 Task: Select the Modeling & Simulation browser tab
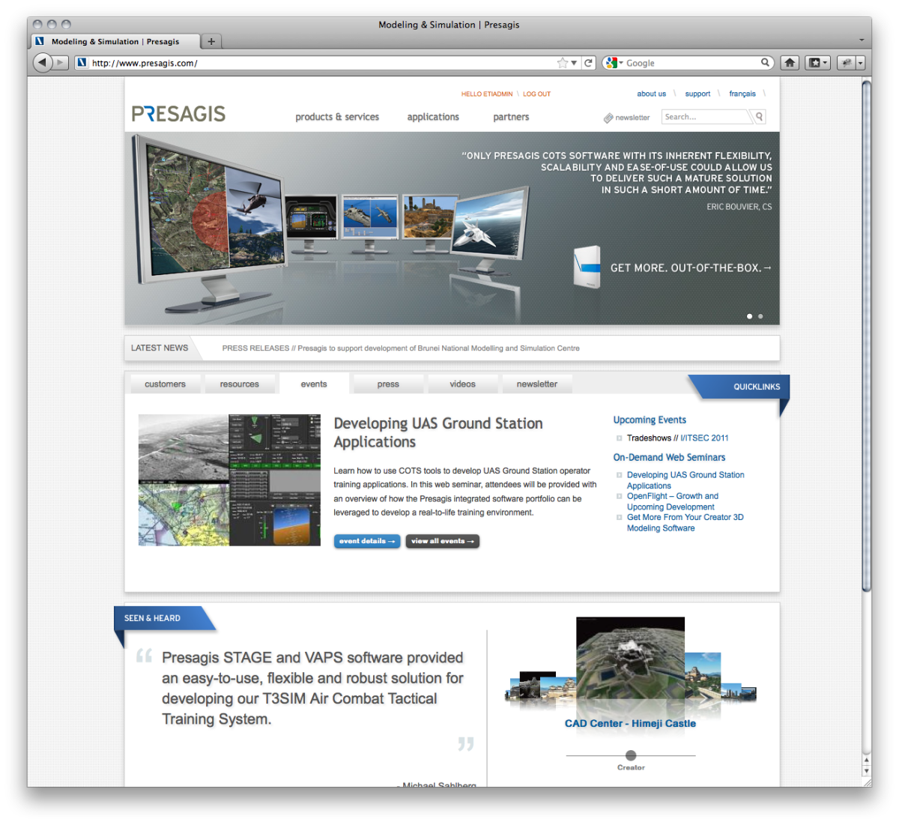(x=115, y=41)
